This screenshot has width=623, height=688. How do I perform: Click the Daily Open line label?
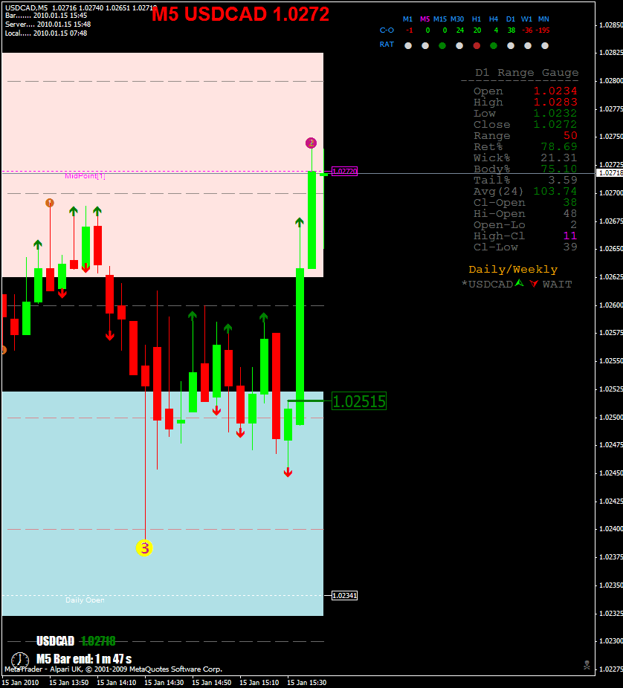85,600
